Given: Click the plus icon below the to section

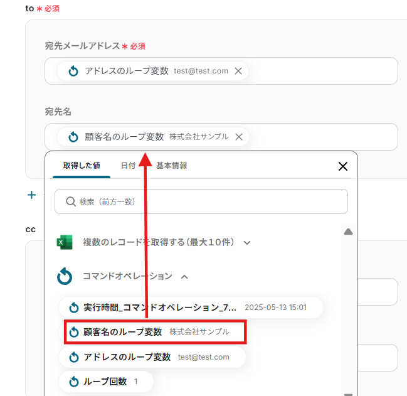Looking at the screenshot, I should click(x=31, y=195).
